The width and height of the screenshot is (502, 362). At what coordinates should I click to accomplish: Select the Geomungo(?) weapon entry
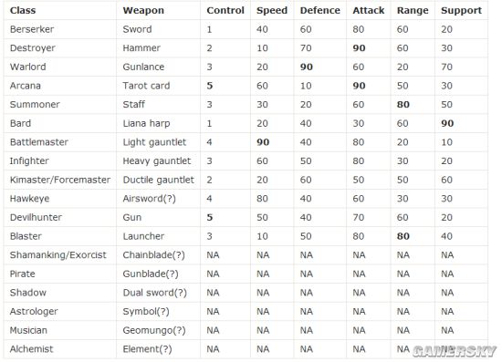point(154,330)
